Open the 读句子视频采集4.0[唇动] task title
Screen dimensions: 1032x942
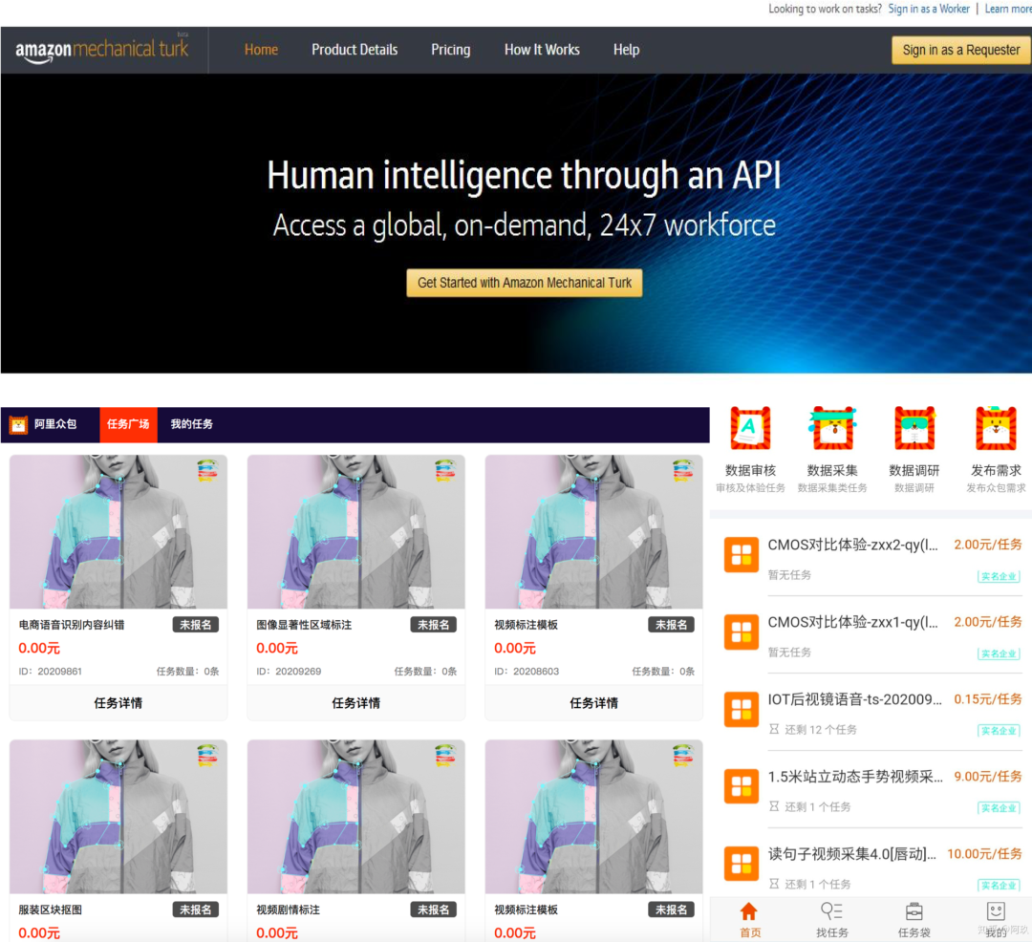tap(851, 854)
